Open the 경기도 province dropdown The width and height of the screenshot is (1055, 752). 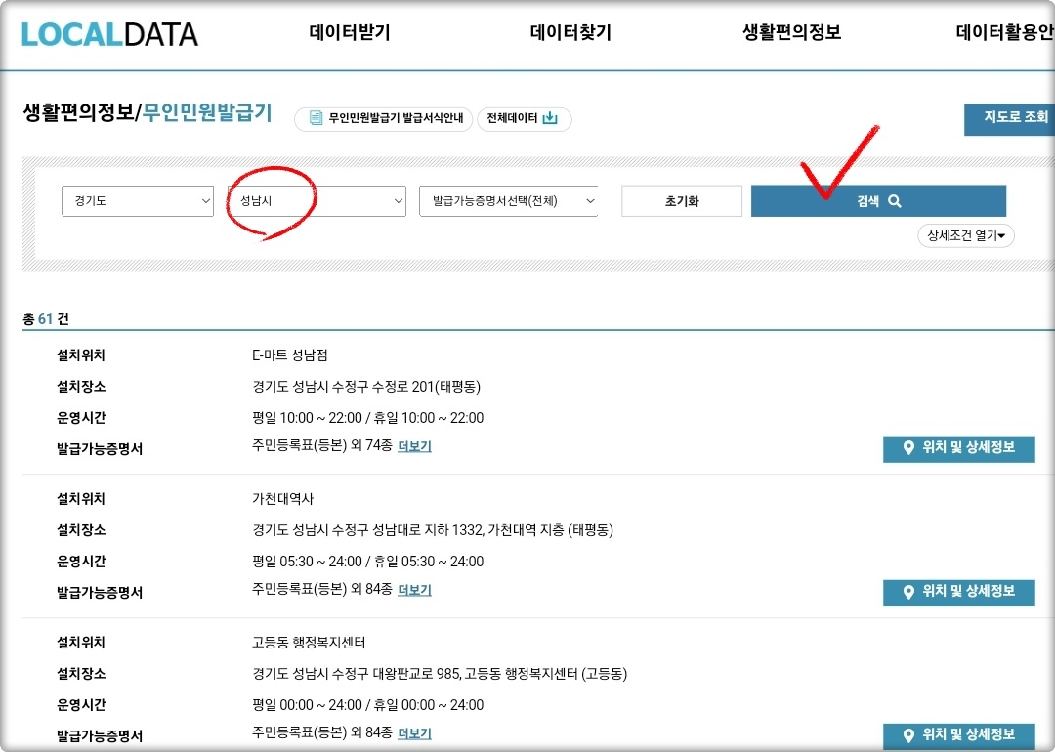click(x=138, y=201)
